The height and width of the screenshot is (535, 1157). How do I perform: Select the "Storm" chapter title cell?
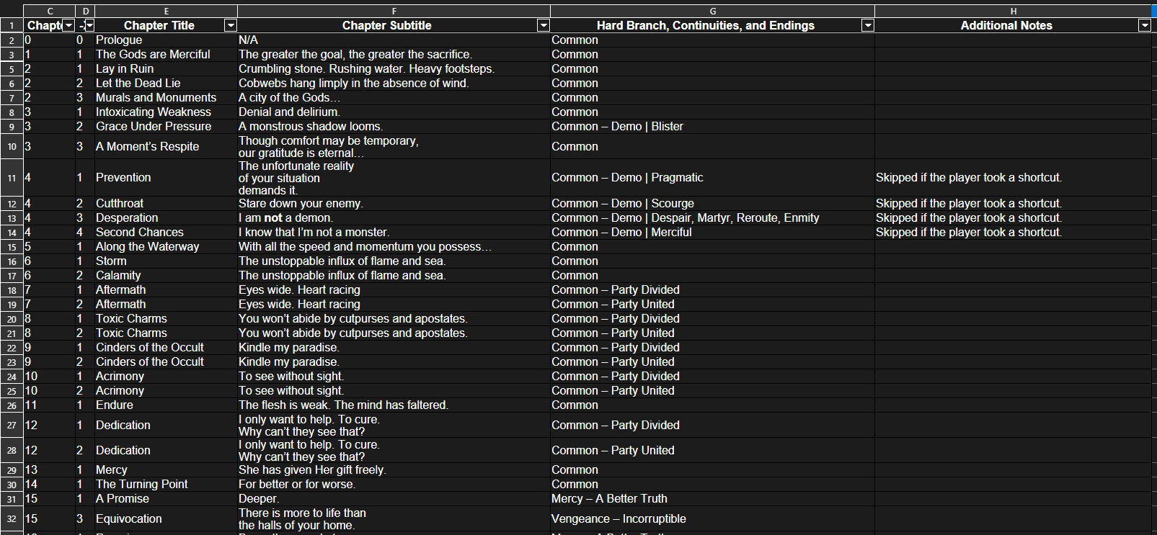(x=167, y=261)
